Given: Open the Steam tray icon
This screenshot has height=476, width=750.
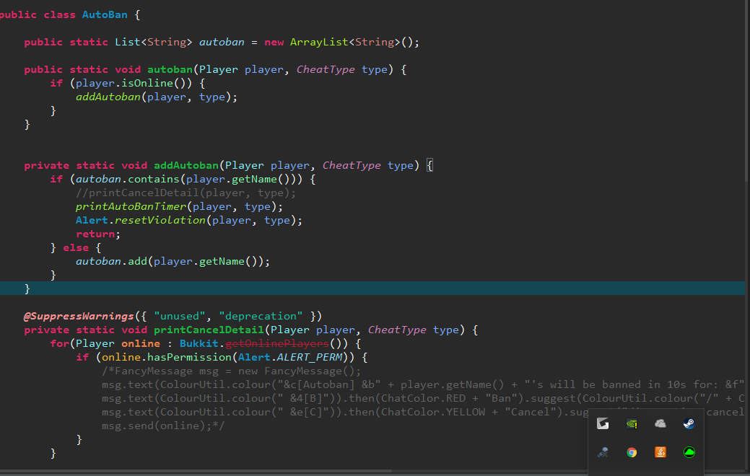Looking at the screenshot, I should tap(689, 423).
